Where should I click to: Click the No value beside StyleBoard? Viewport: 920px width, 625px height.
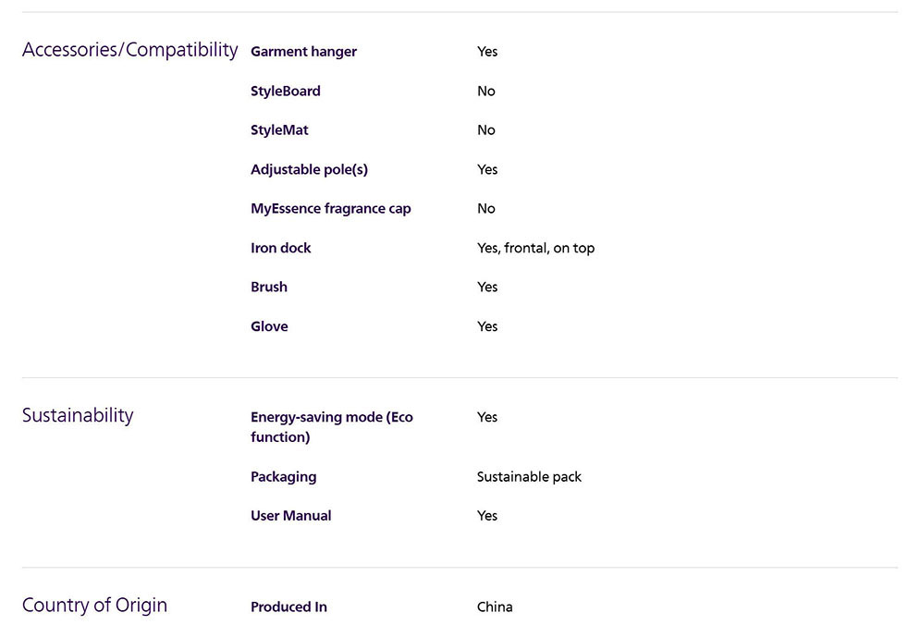tap(486, 91)
